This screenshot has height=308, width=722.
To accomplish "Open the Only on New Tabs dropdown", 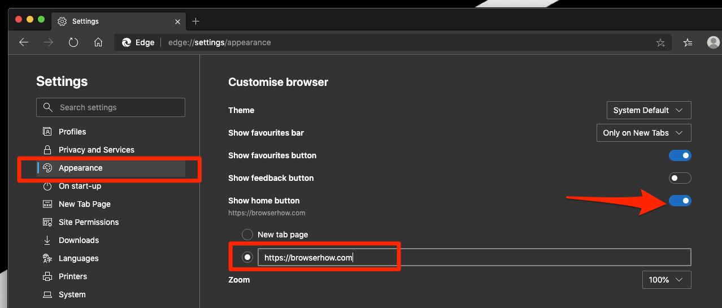I will click(x=643, y=133).
